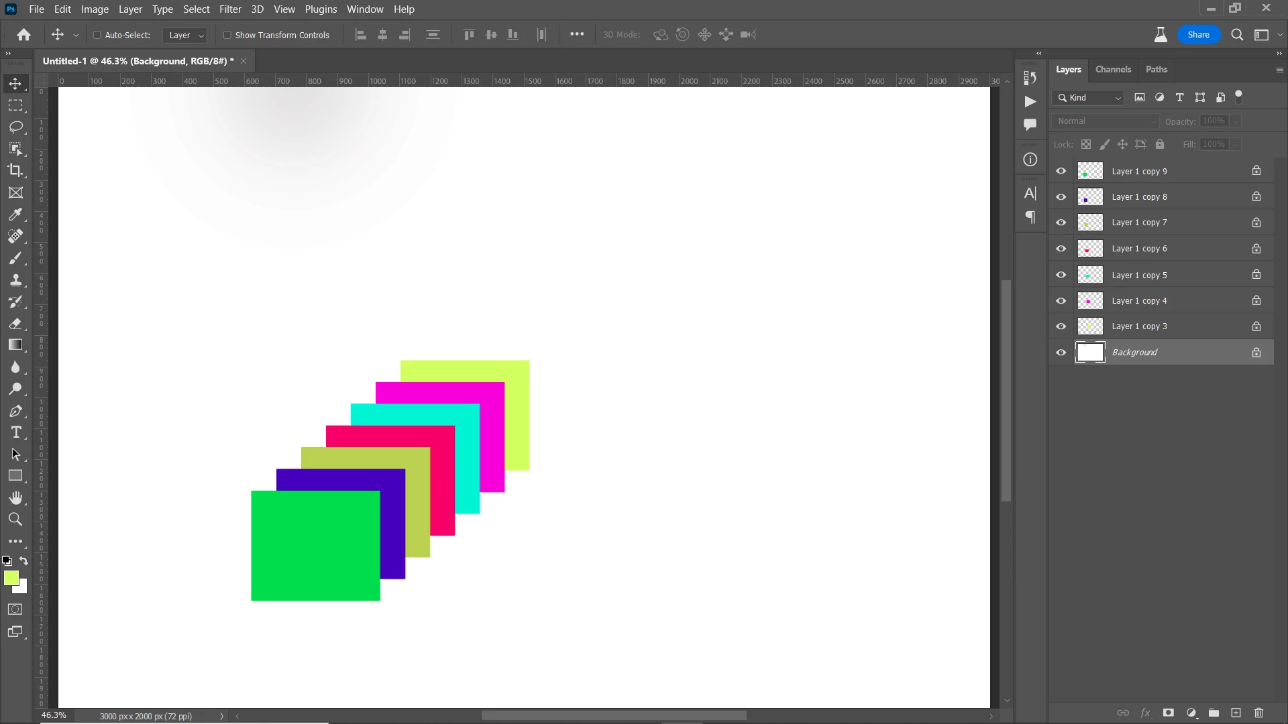
Task: Enable Show Transform Controls checkbox
Action: pyautogui.click(x=227, y=35)
